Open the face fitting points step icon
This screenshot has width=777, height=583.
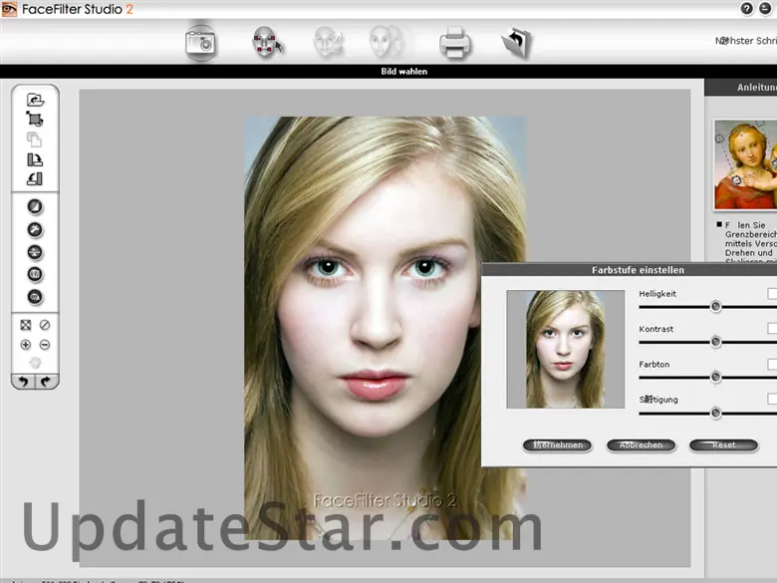tap(267, 42)
